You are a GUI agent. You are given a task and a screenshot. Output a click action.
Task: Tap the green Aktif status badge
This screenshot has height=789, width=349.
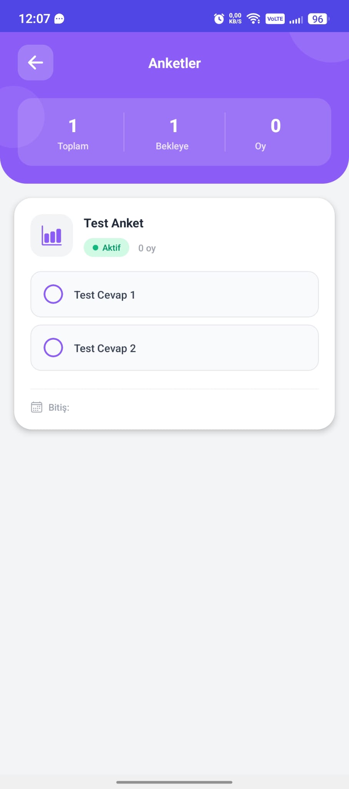tap(107, 248)
